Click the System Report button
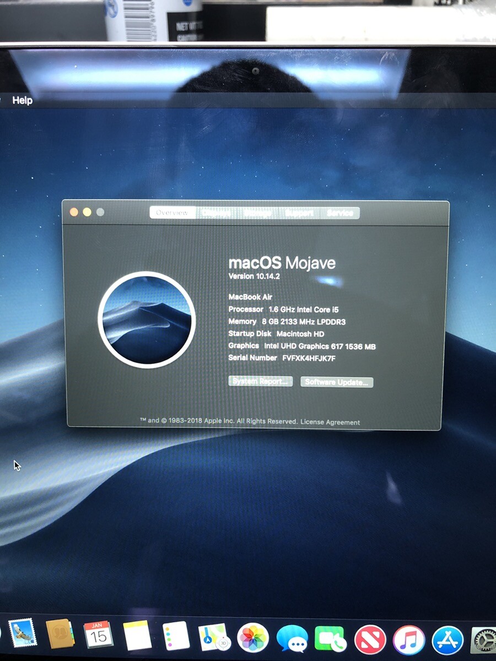 pyautogui.click(x=260, y=382)
